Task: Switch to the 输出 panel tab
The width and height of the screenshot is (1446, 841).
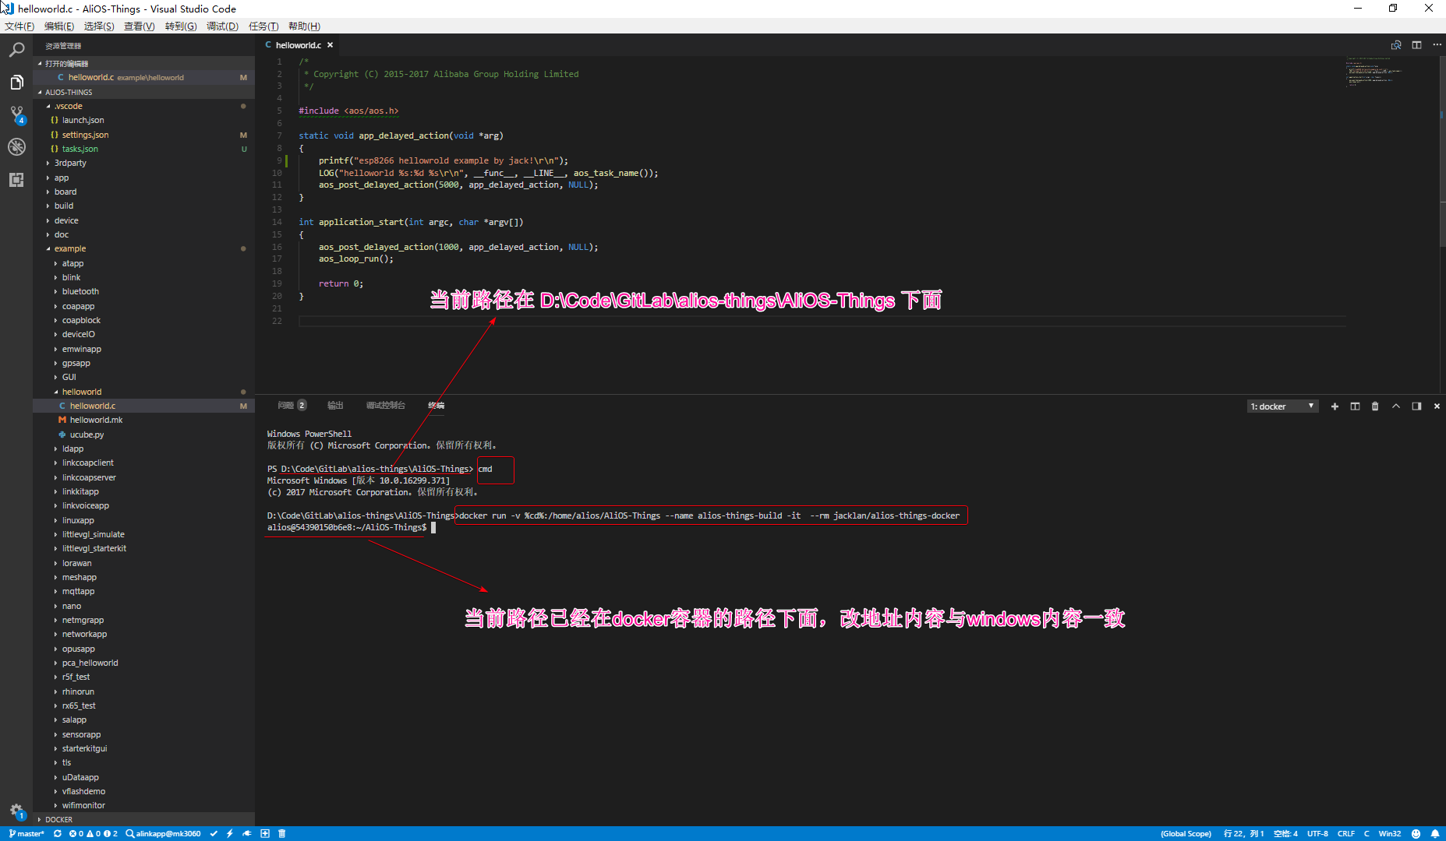Action: (335, 405)
